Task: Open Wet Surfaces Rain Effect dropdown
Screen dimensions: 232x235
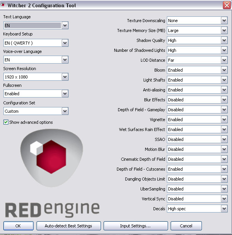Action: click(197, 129)
